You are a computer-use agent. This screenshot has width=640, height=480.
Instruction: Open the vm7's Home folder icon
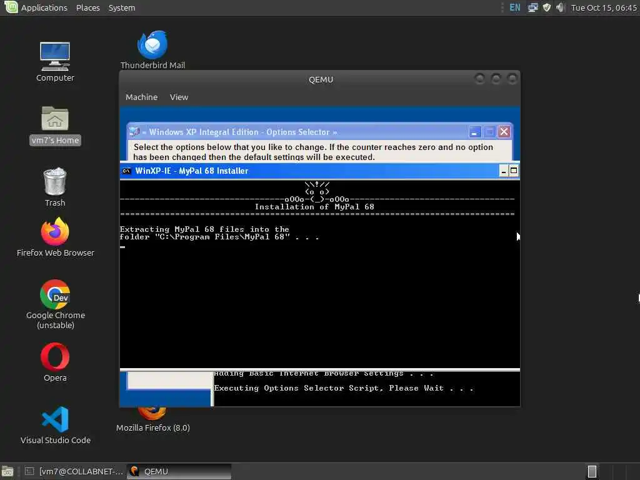pyautogui.click(x=55, y=125)
